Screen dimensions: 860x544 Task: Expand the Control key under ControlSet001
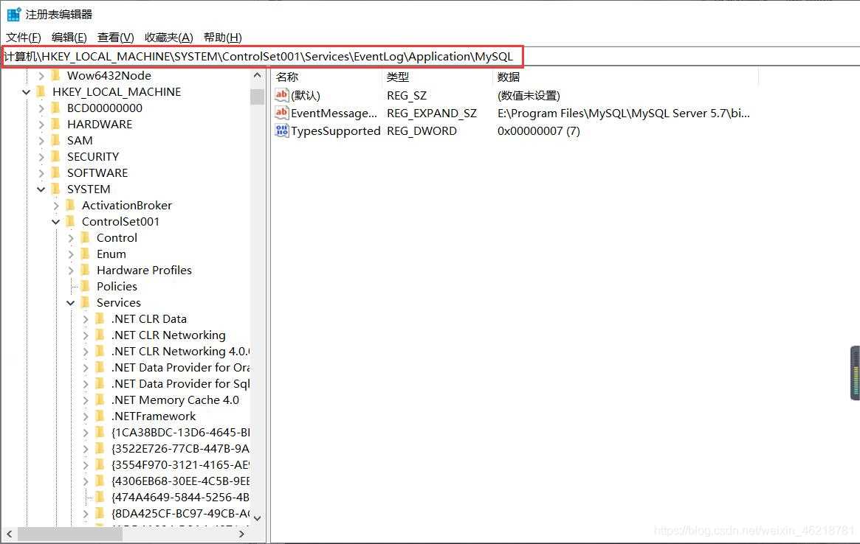pos(71,238)
